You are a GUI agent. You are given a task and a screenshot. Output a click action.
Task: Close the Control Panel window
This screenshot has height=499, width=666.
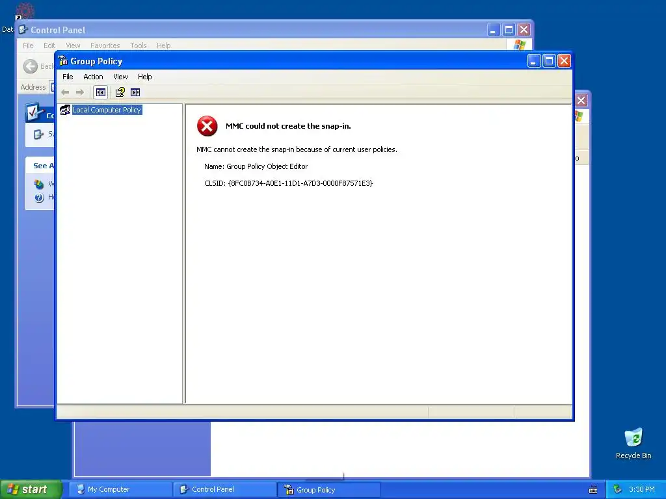tap(524, 30)
